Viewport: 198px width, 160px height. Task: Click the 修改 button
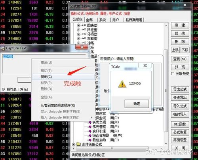[x=180, y=33]
